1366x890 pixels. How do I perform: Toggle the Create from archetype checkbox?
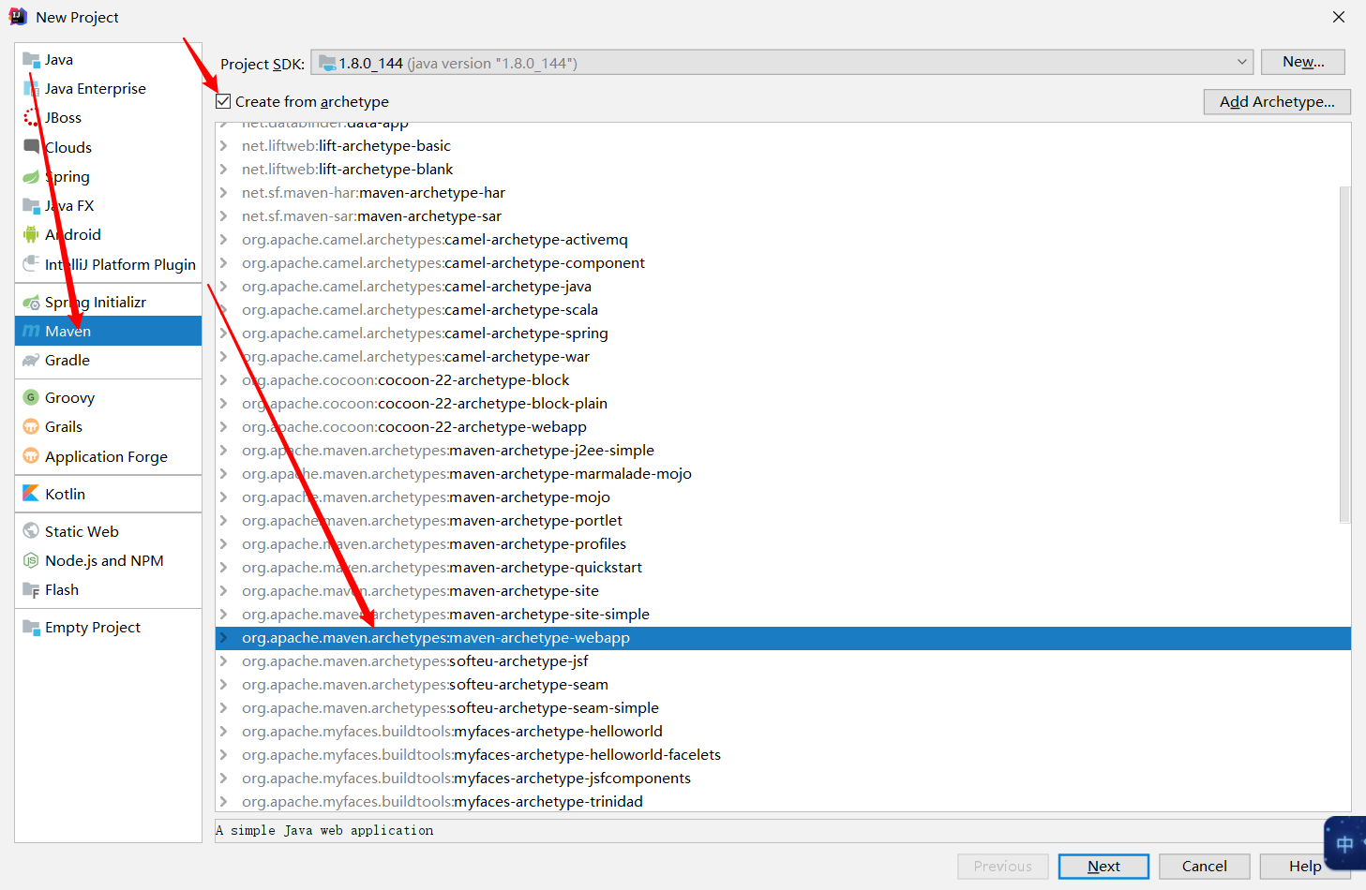[223, 101]
